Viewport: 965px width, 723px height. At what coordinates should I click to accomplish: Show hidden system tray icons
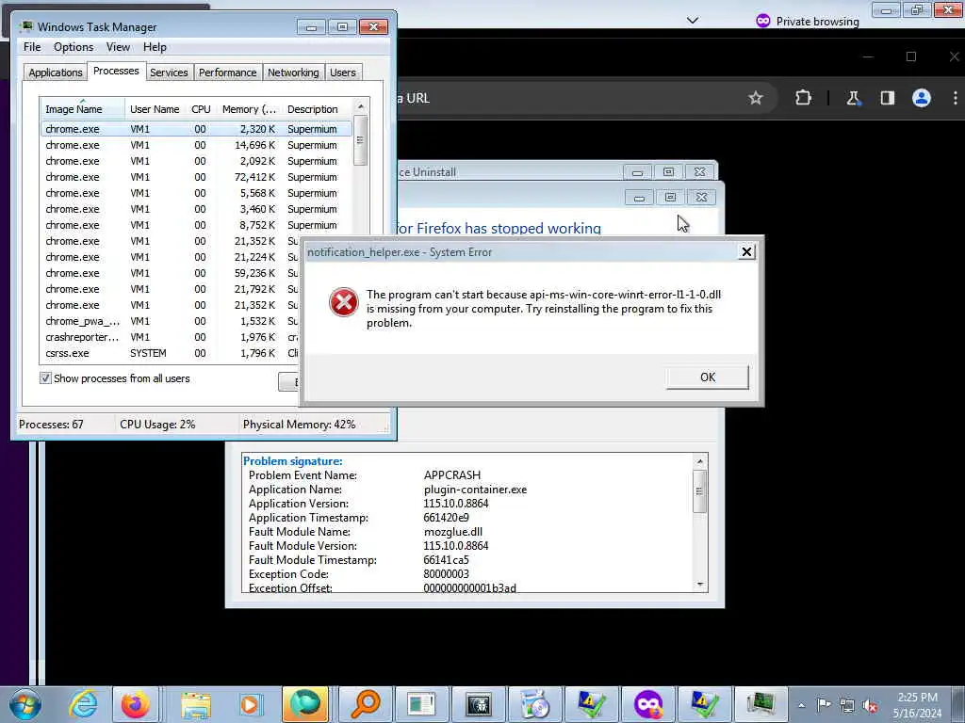click(801, 705)
